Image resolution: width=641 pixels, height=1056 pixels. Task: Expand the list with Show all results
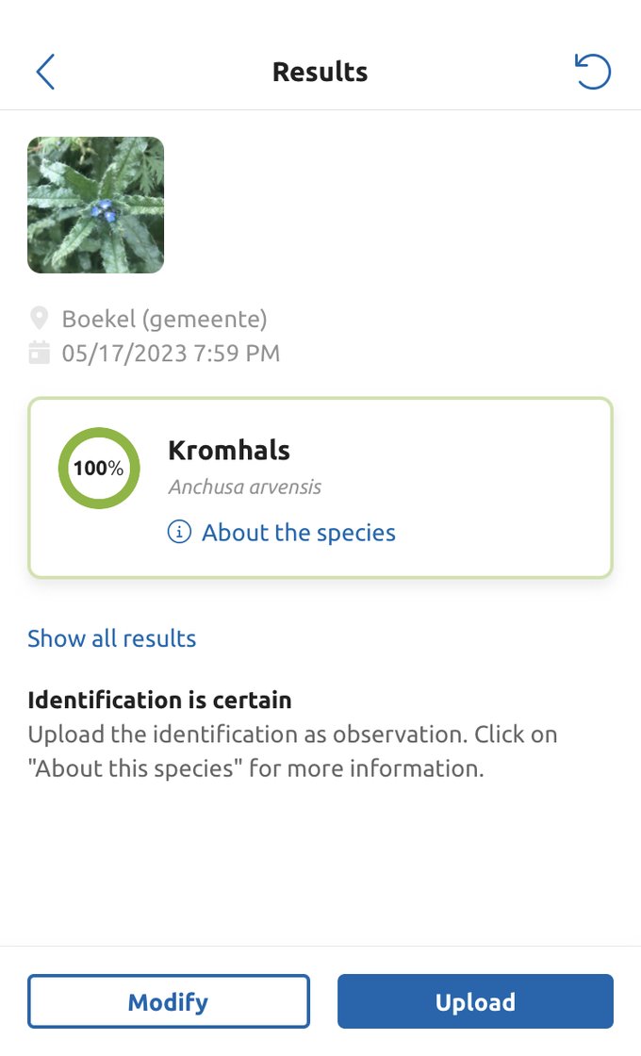(111, 638)
